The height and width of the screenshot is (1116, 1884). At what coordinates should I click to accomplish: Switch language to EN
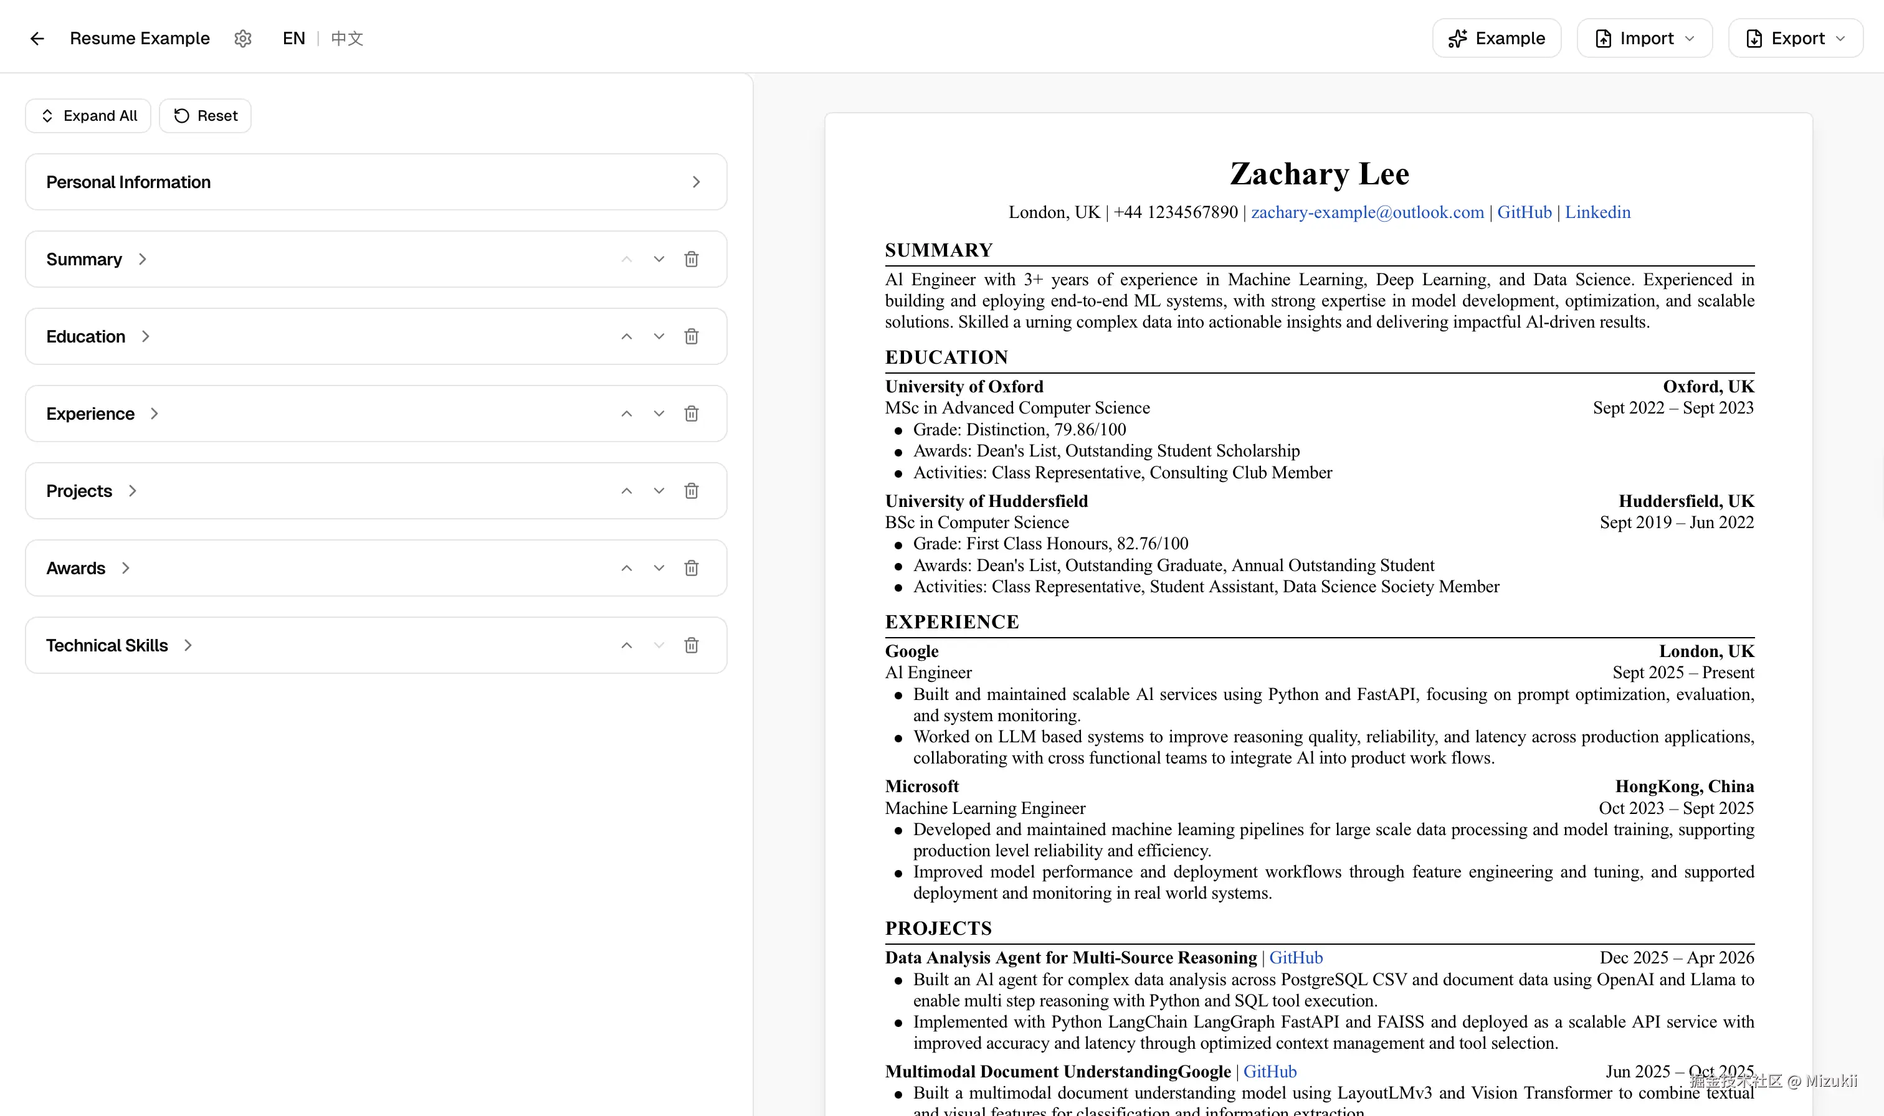click(293, 39)
